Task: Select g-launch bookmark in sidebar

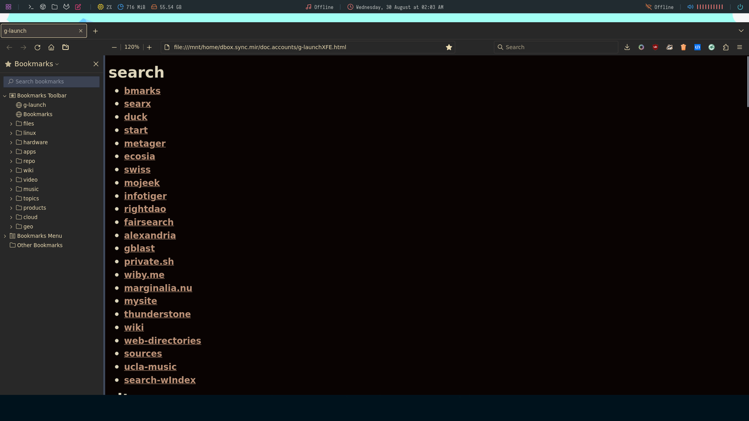Action: coord(34,105)
